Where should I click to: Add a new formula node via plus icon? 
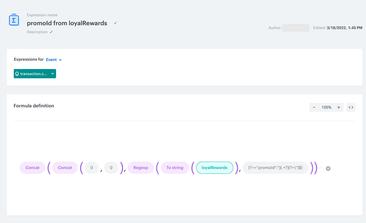point(328,168)
